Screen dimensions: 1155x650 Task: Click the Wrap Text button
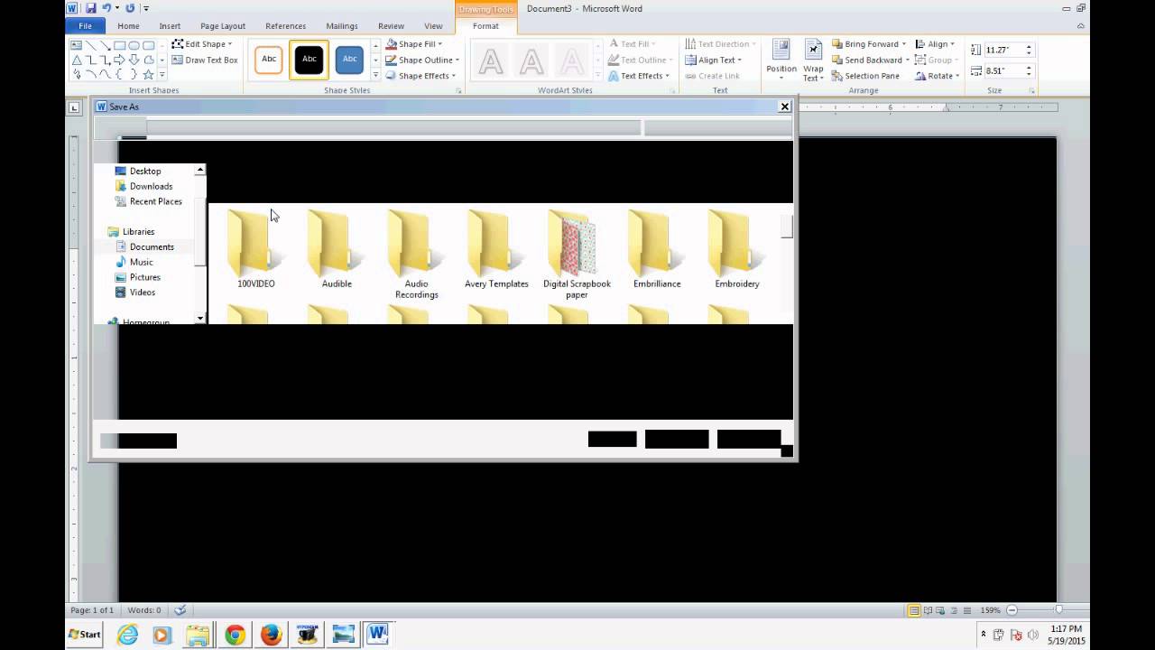pyautogui.click(x=813, y=60)
